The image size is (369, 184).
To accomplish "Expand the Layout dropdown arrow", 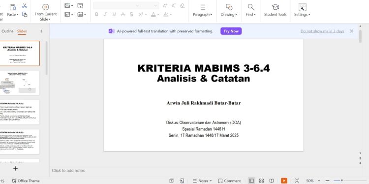I will click(72, 15).
